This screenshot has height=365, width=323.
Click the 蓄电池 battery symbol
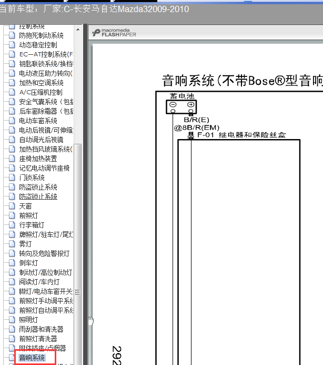pos(181,107)
